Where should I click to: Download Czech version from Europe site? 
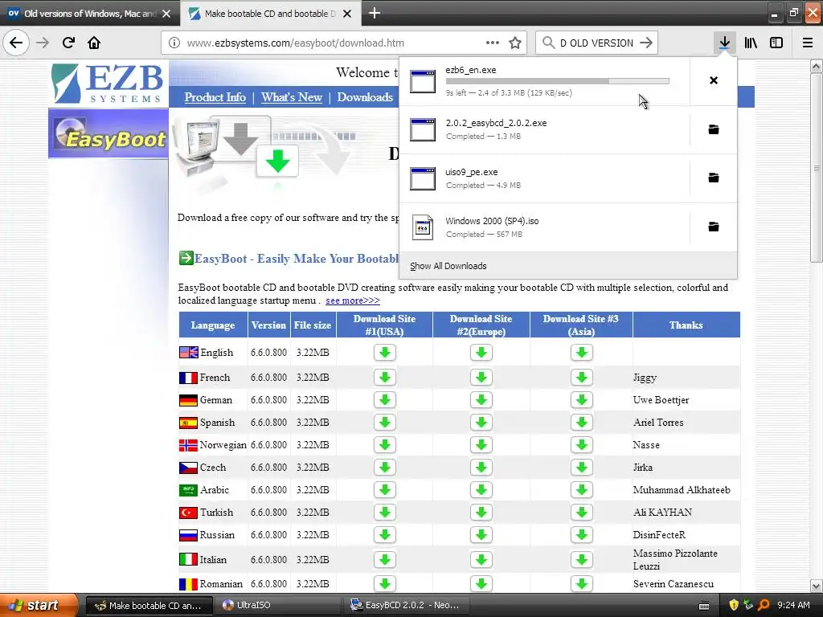pos(481,468)
